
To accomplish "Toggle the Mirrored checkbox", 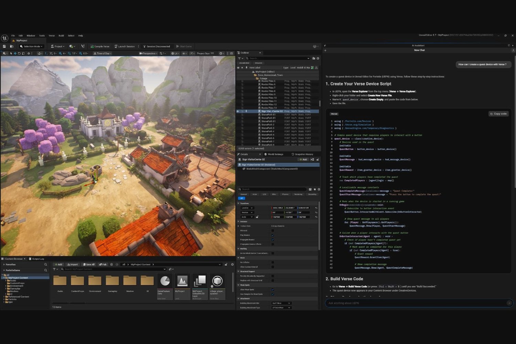I will coord(273,230).
